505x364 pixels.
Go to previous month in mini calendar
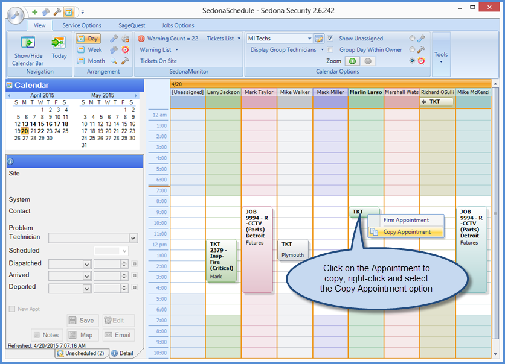click(9, 95)
